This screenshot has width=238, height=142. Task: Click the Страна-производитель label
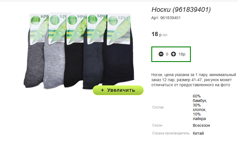171,133
